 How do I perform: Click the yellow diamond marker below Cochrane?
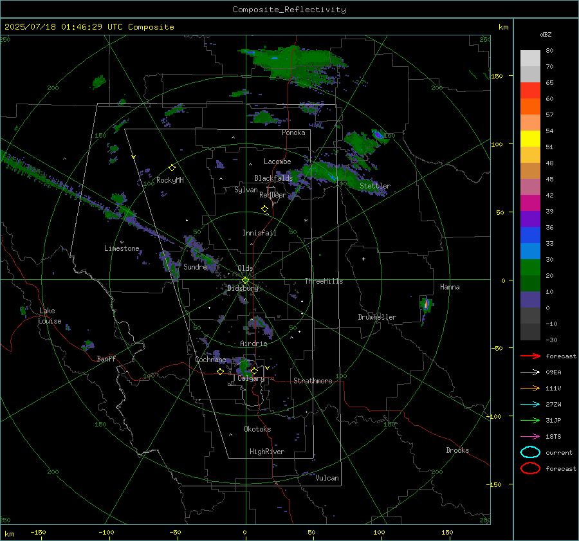[x=220, y=371]
